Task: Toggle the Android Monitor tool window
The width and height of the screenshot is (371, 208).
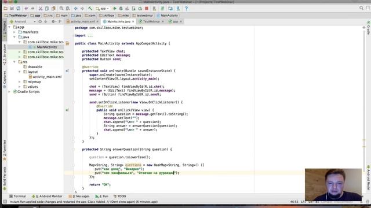Action: (47, 196)
